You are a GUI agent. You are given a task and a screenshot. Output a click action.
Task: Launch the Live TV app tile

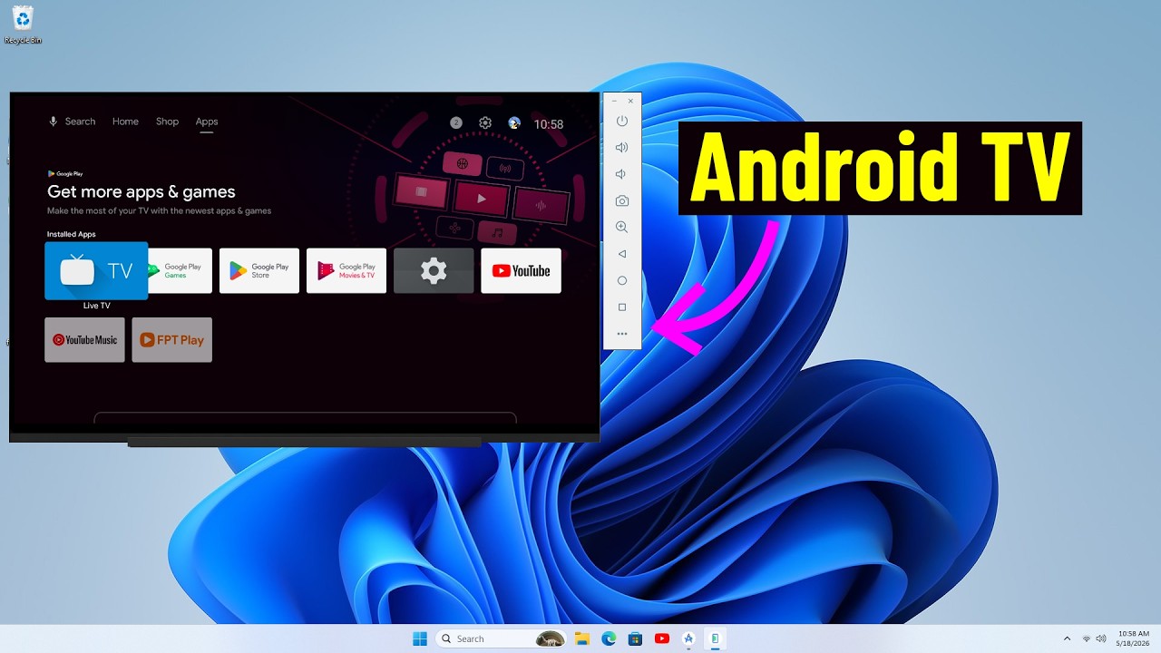[96, 270]
